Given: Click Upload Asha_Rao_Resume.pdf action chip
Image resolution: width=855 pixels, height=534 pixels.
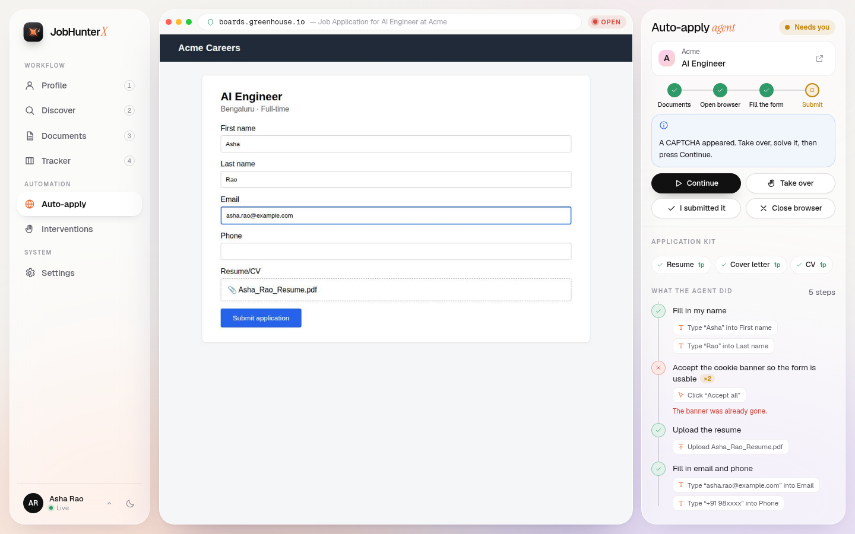Looking at the screenshot, I should pos(731,447).
